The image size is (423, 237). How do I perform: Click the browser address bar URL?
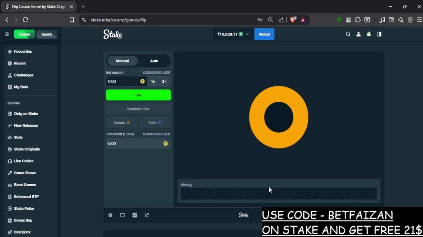click(118, 20)
